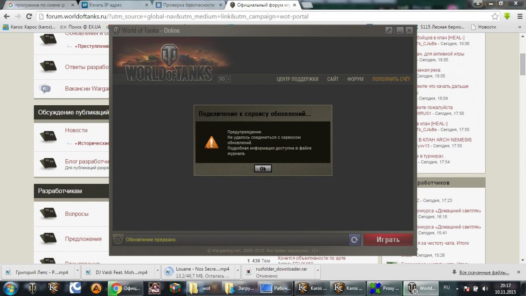
Task: Click forum icon beside Предложения
Action: click(48, 239)
